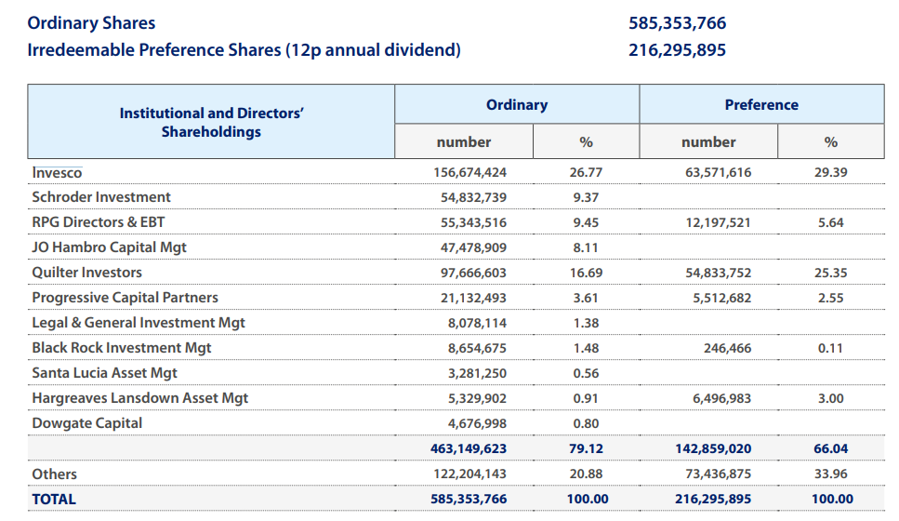Select the Others row label

point(54,474)
